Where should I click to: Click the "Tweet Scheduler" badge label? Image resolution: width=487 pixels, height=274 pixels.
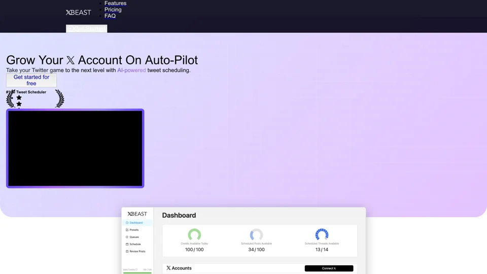(31, 92)
